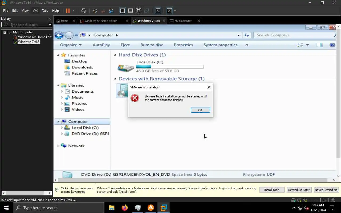Open the stretch display dropdown arrow
Screen dimensions: 341x213
coord(175,11)
